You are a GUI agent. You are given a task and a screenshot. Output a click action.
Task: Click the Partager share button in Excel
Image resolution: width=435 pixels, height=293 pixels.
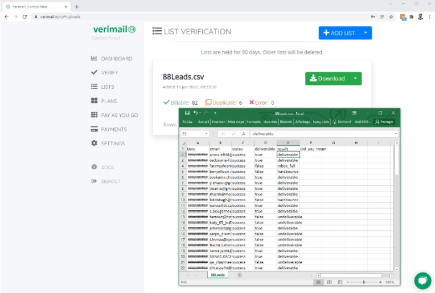tap(384, 121)
